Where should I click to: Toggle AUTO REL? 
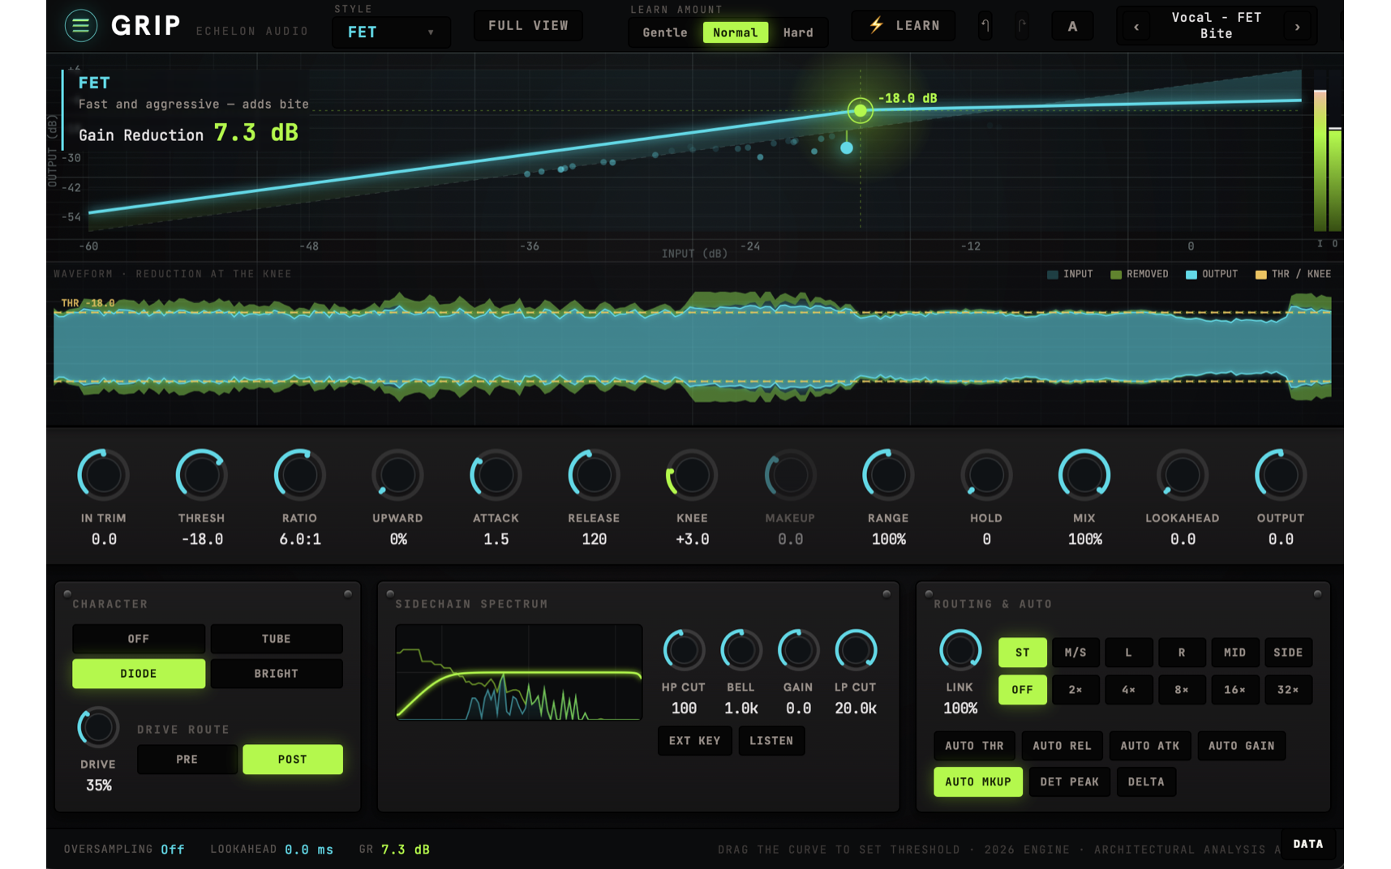pyautogui.click(x=1062, y=746)
